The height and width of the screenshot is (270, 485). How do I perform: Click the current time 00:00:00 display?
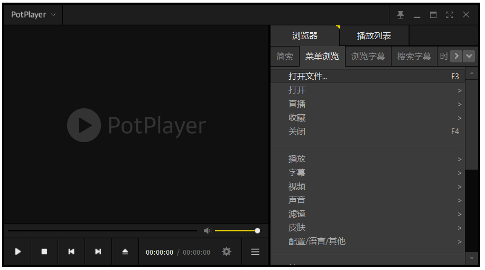pyautogui.click(x=160, y=253)
